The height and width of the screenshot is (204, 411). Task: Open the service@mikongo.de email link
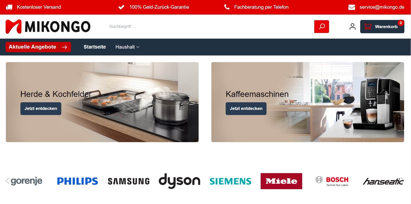[x=382, y=7]
